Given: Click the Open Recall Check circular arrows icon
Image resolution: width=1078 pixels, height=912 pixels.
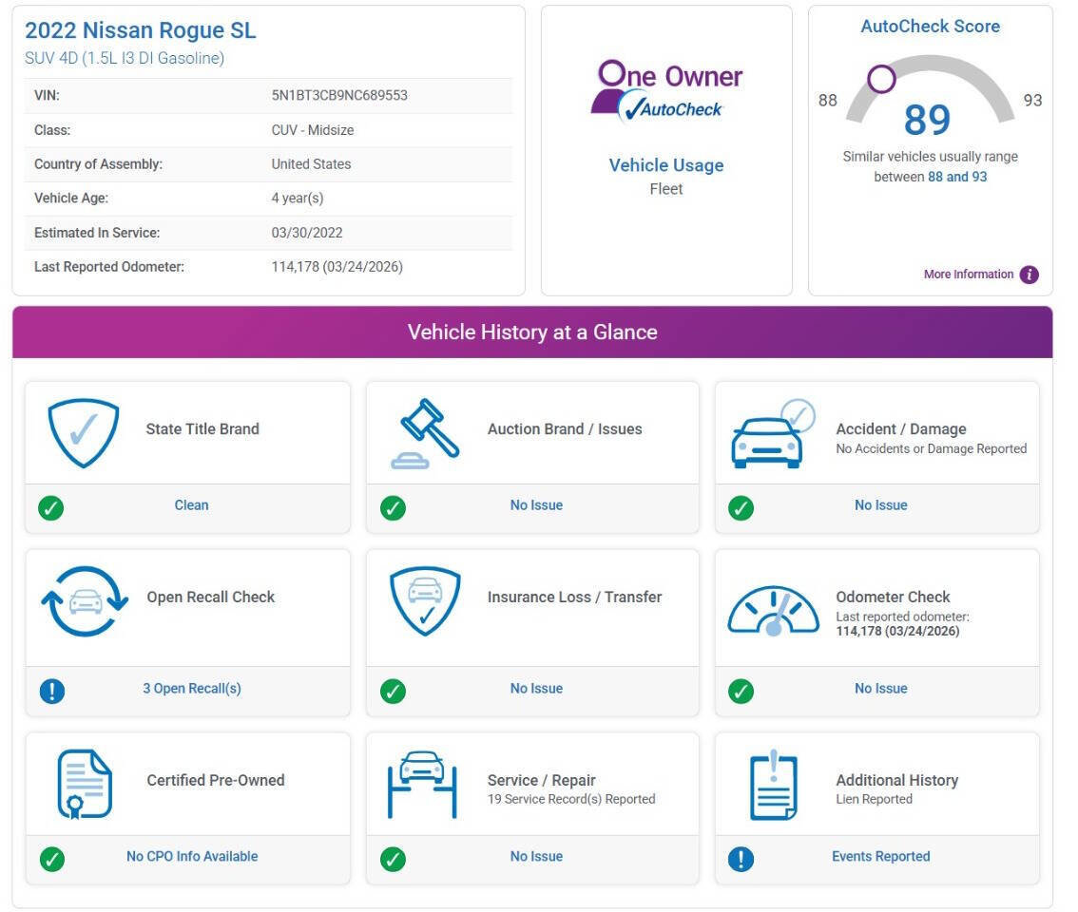Looking at the screenshot, I should point(85,601).
